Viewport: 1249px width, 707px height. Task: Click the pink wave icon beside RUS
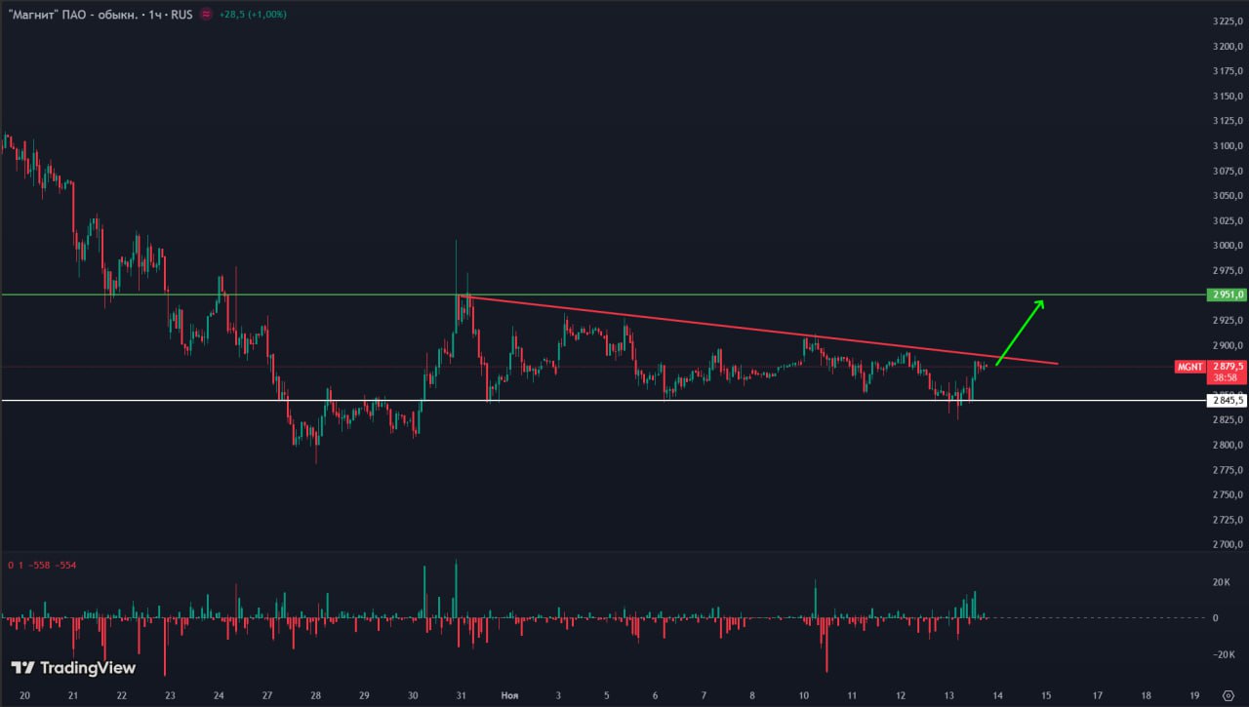[206, 16]
